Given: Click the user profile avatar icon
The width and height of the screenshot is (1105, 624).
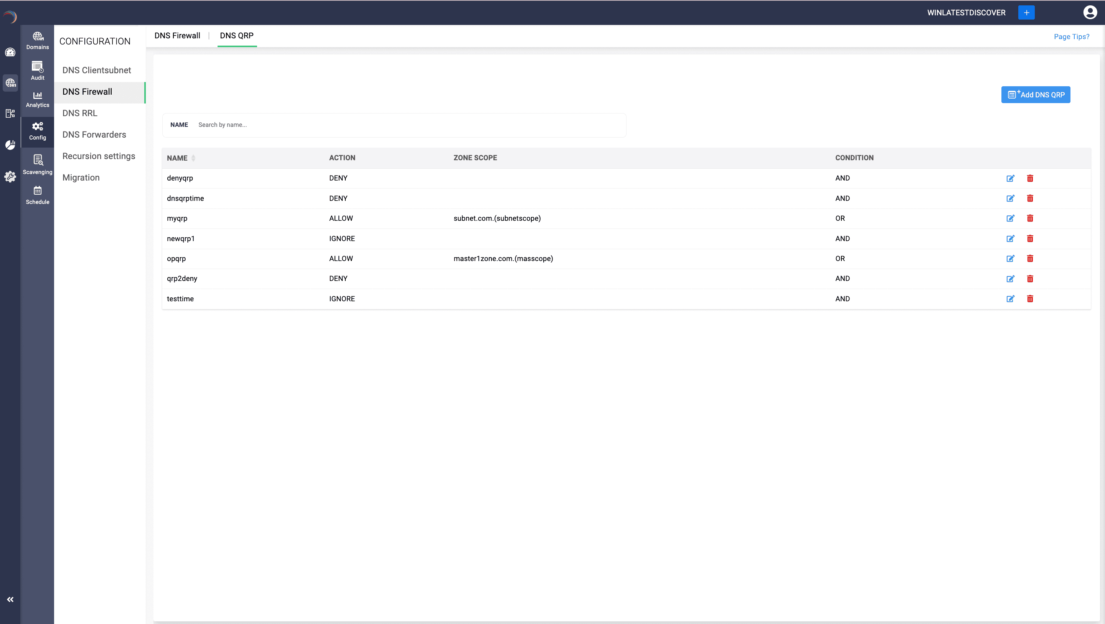Looking at the screenshot, I should point(1090,12).
